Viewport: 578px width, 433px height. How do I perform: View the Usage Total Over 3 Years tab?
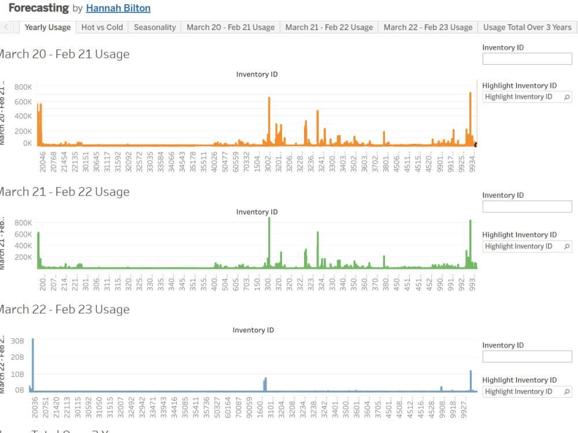[x=527, y=27]
